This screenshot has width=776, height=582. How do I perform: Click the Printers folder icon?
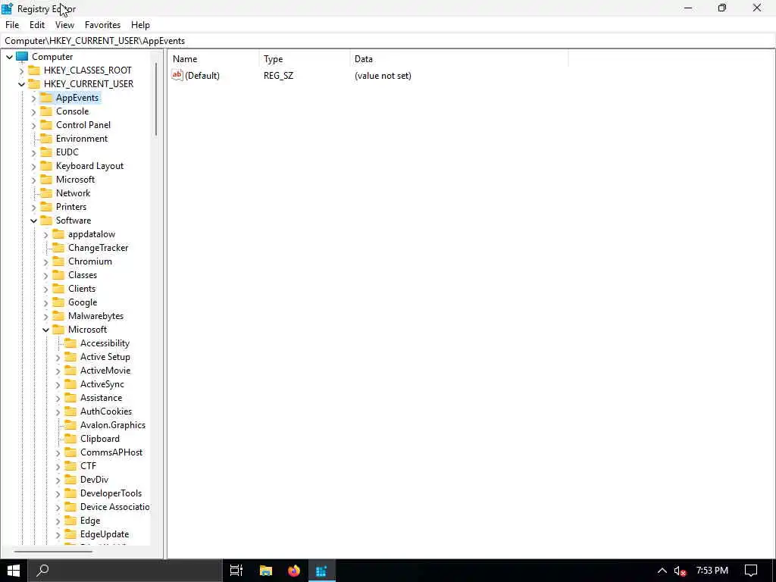pos(46,206)
